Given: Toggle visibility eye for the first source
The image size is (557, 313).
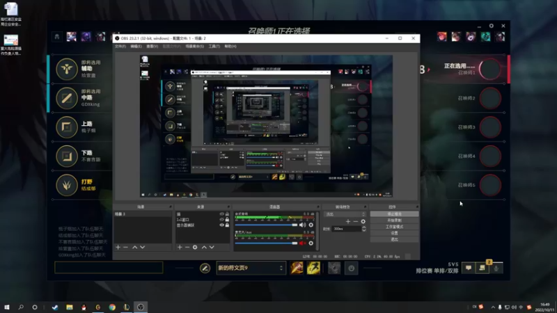Looking at the screenshot, I should click(221, 214).
